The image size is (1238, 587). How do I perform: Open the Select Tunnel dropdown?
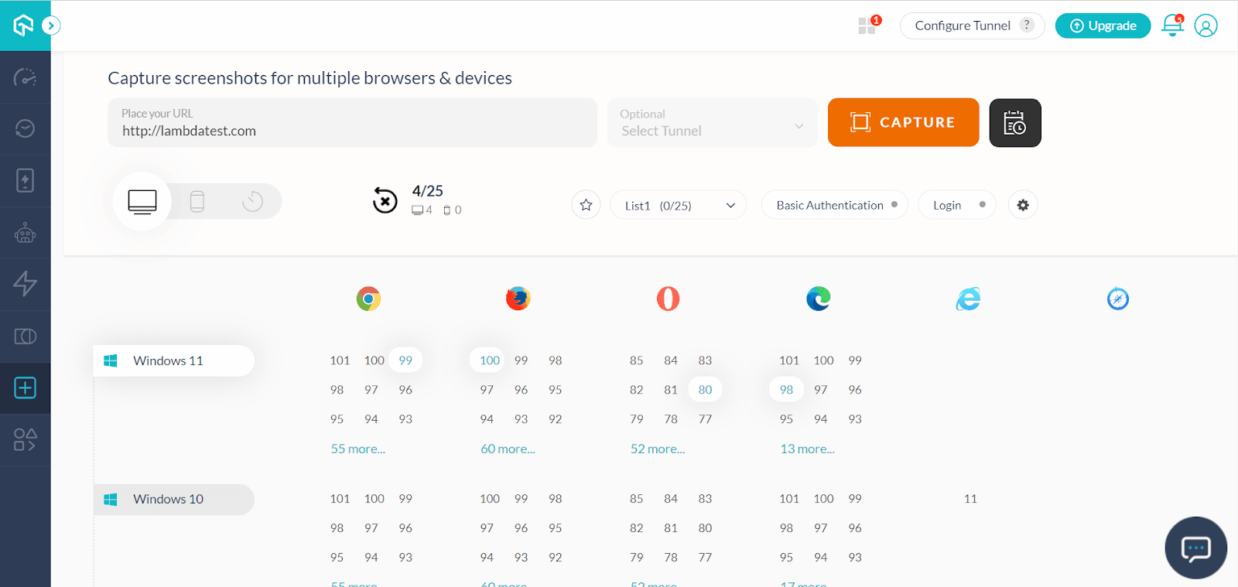click(x=713, y=122)
